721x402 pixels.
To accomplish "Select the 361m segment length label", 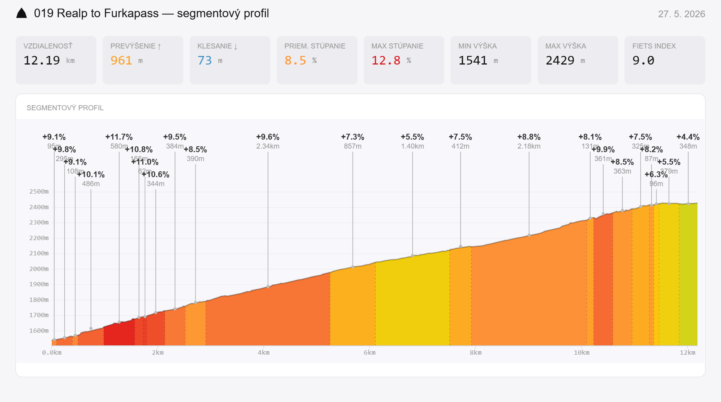I will tap(603, 159).
